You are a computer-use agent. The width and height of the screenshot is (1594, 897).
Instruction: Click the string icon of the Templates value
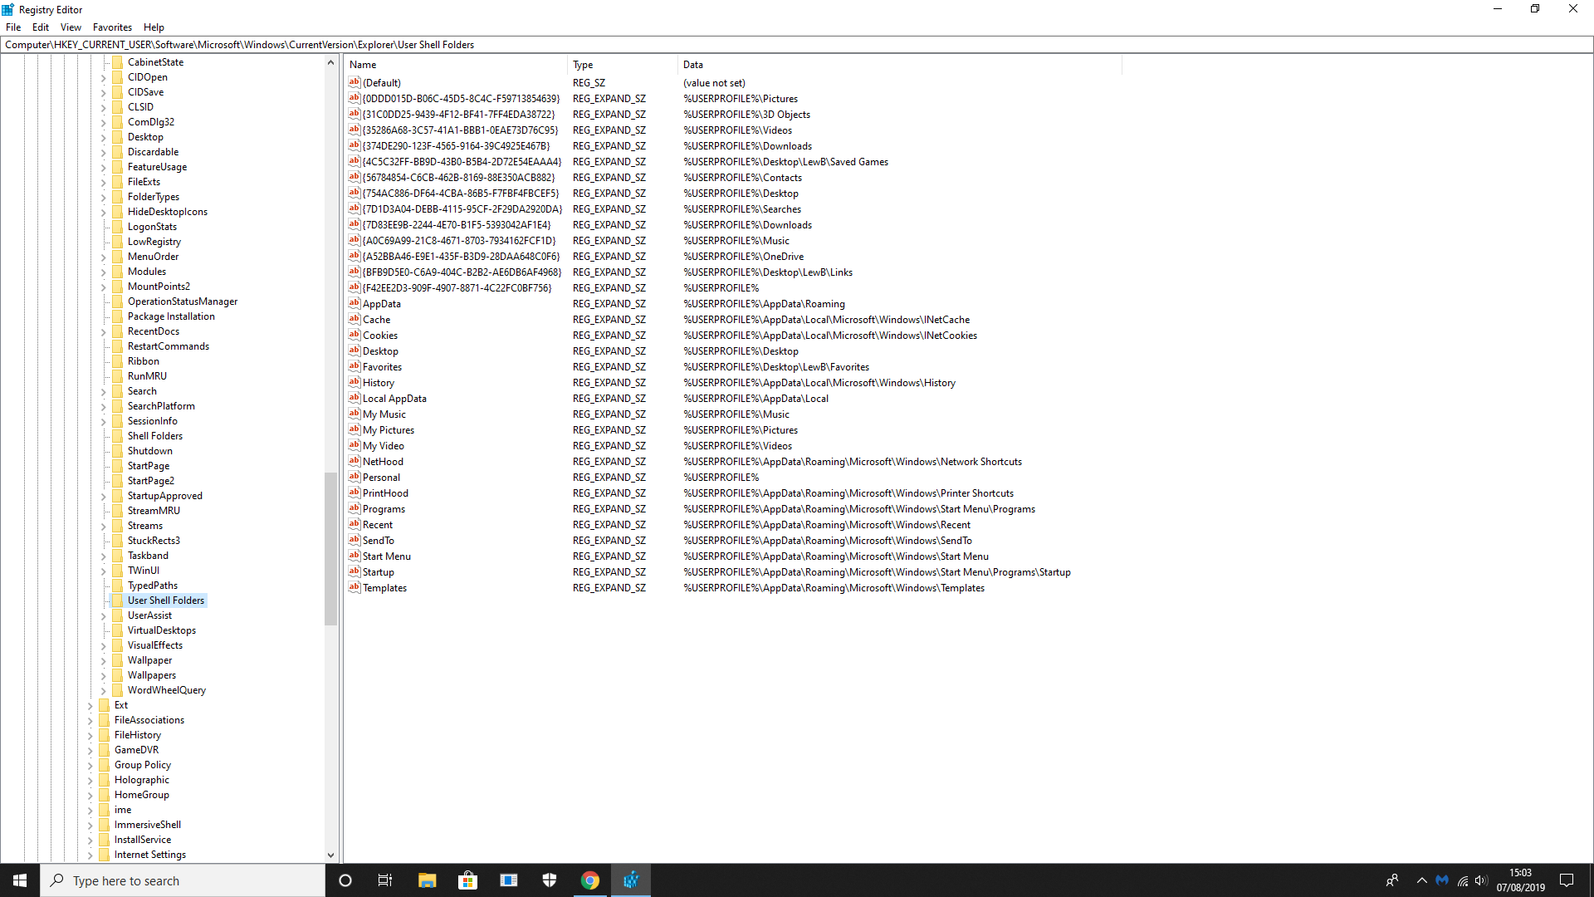354,587
